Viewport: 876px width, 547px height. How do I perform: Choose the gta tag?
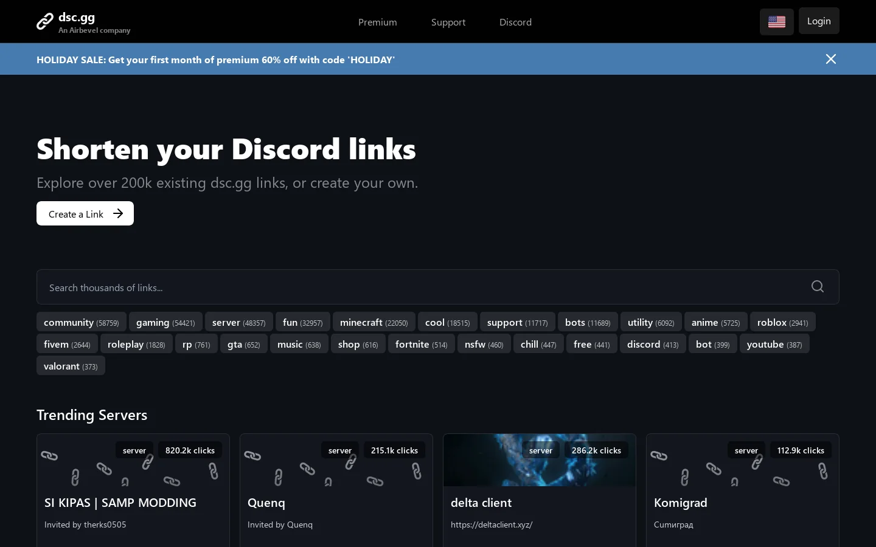tap(244, 344)
